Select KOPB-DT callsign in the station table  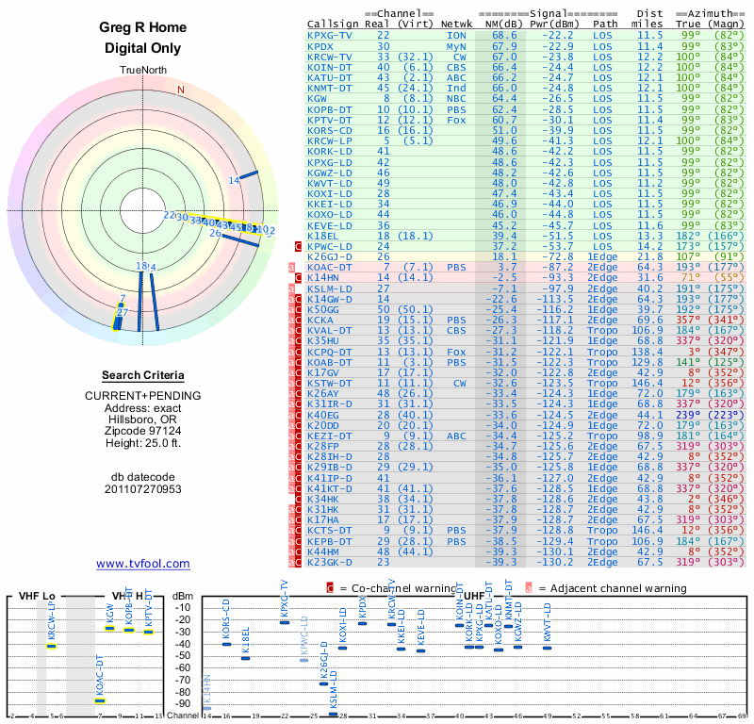pos(330,109)
